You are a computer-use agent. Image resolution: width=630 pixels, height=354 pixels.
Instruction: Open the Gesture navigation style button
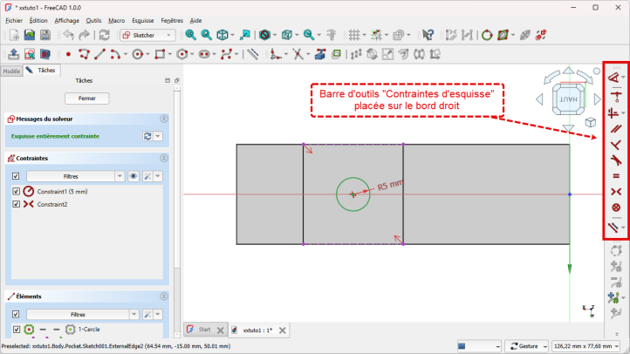(527, 346)
